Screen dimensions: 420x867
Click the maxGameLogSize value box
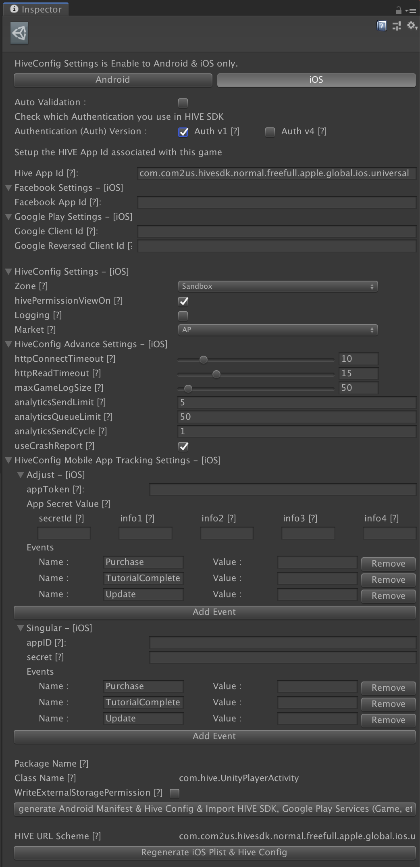tap(359, 388)
